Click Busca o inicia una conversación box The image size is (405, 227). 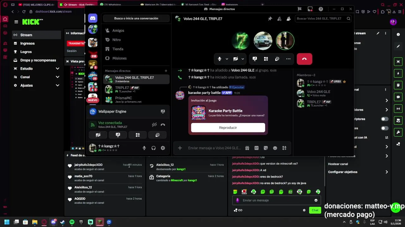pyautogui.click(x=136, y=18)
